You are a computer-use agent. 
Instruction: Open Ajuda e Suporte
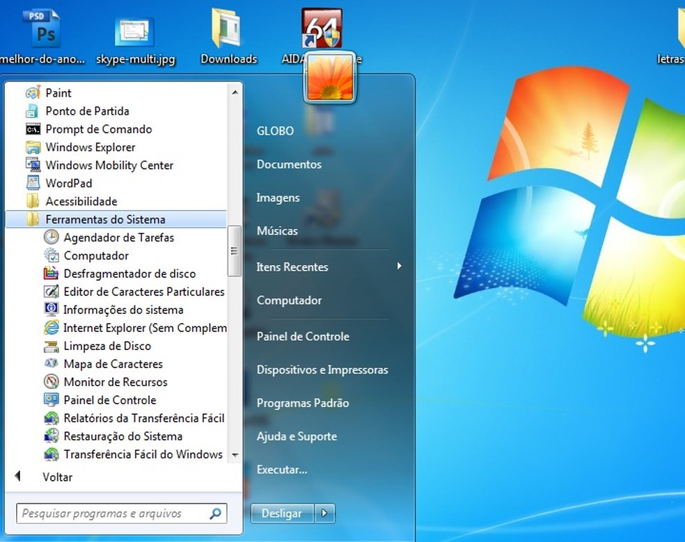297,436
